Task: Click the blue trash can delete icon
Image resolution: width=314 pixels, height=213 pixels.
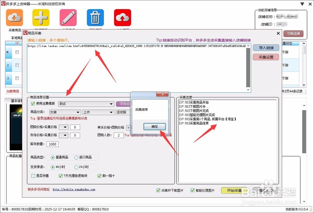Action: 95,18
